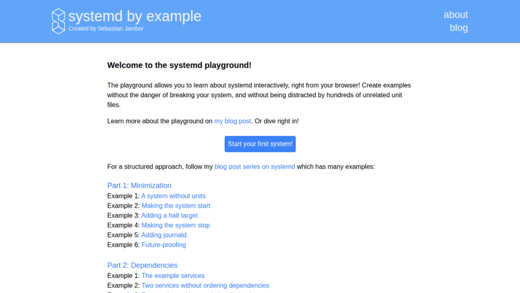Open 'Adding journald' example
Viewport: 520px width, 293px height.
pyautogui.click(x=164, y=235)
